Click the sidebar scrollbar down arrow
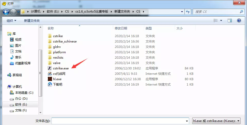 pyautogui.click(x=40, y=113)
